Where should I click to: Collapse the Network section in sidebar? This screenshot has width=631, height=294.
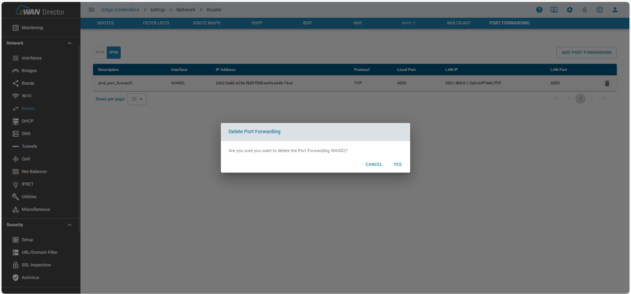pos(69,43)
